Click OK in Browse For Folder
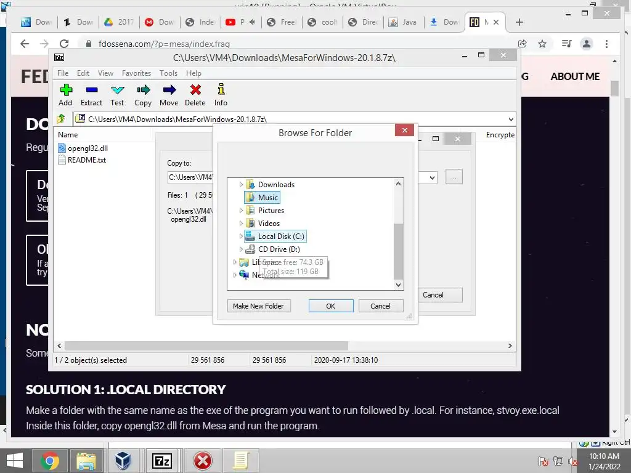The width and height of the screenshot is (631, 473). (331, 306)
